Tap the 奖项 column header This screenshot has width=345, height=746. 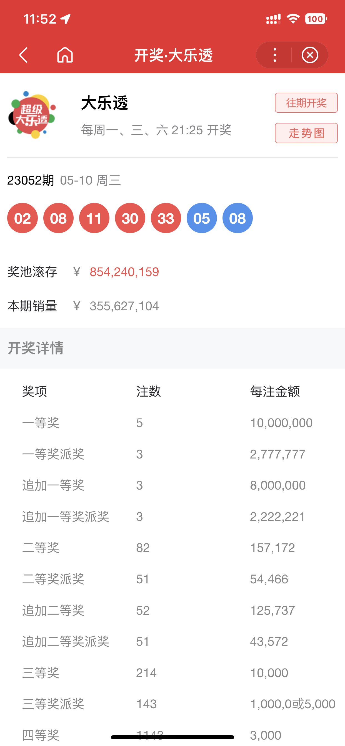(34, 391)
